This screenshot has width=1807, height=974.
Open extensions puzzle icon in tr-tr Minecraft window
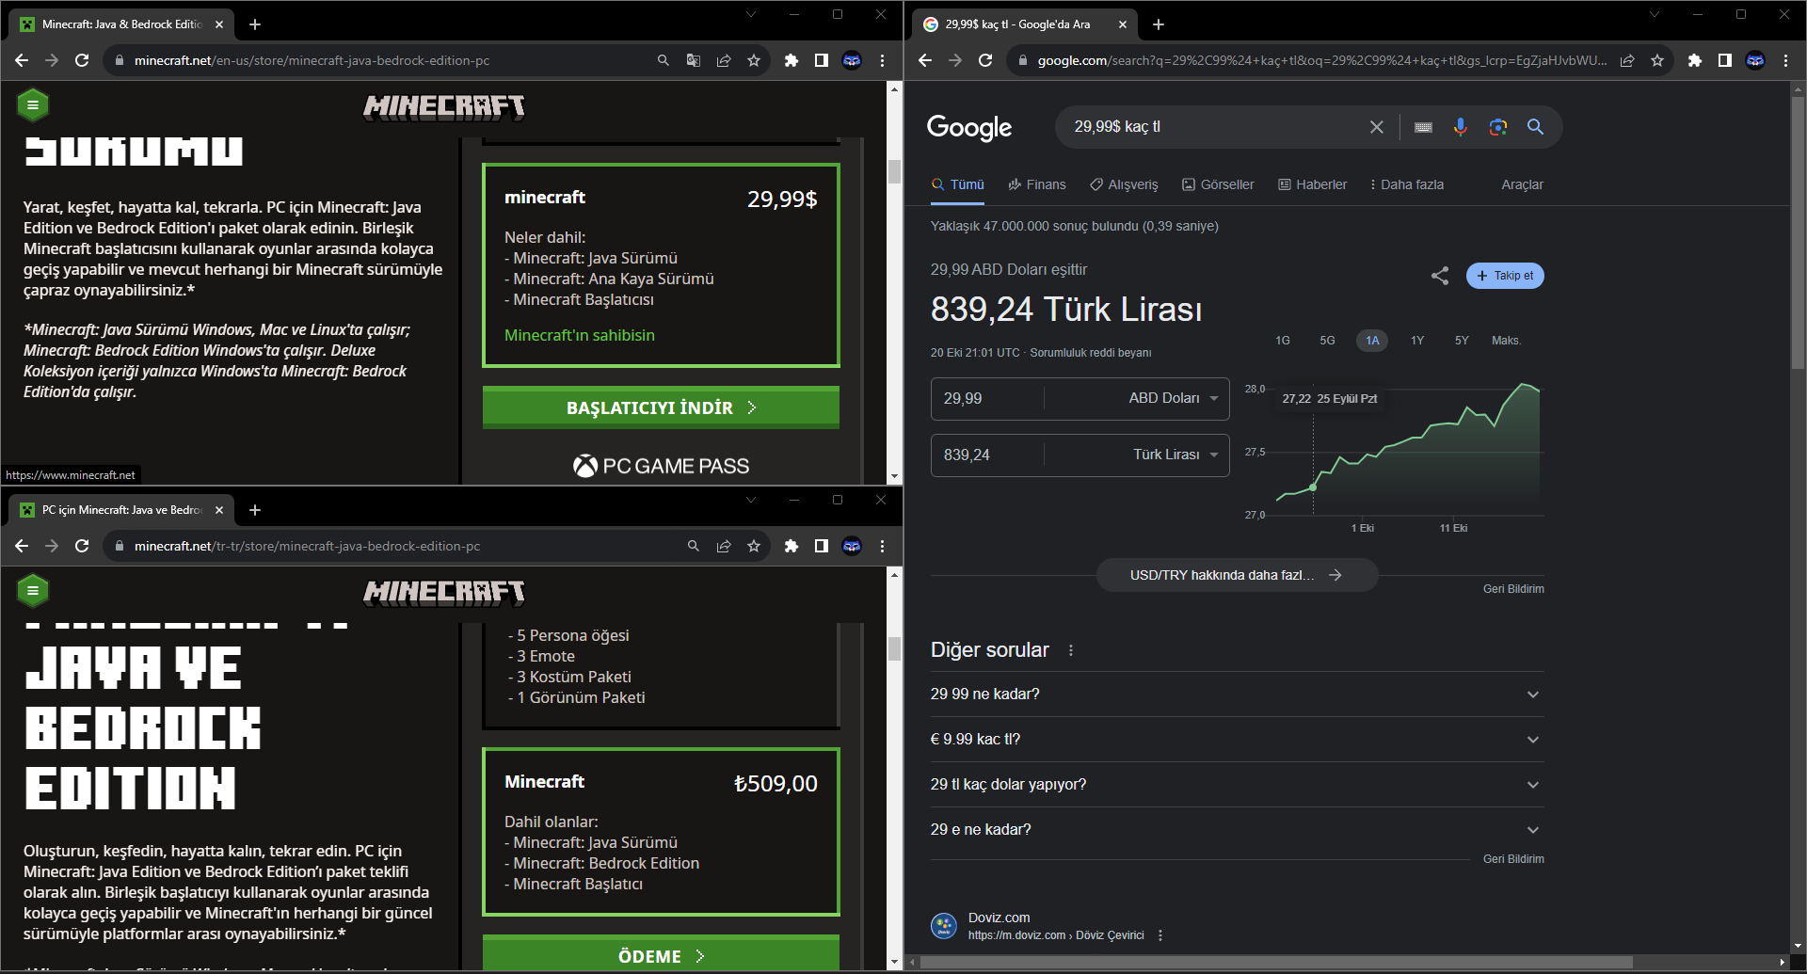(792, 546)
